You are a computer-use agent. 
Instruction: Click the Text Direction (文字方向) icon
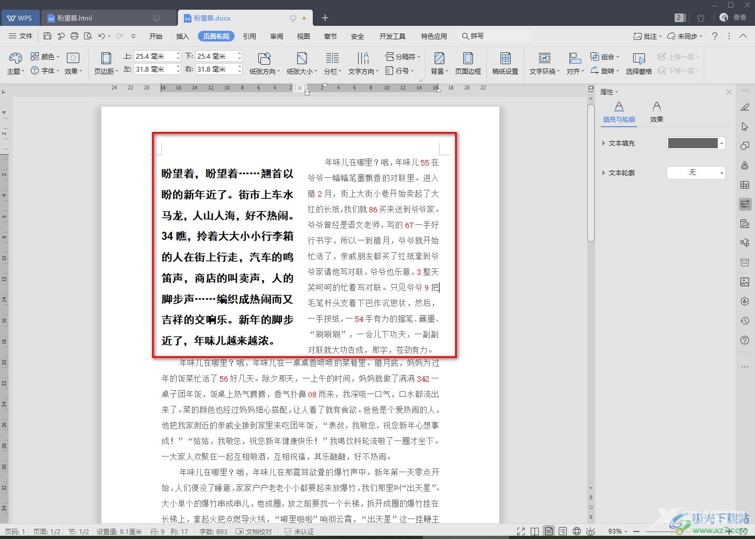(x=363, y=58)
